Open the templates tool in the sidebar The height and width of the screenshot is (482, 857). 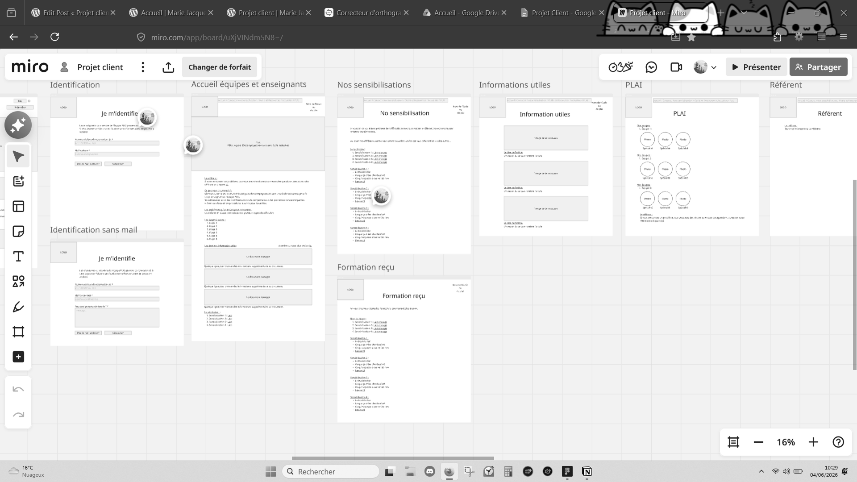click(18, 206)
